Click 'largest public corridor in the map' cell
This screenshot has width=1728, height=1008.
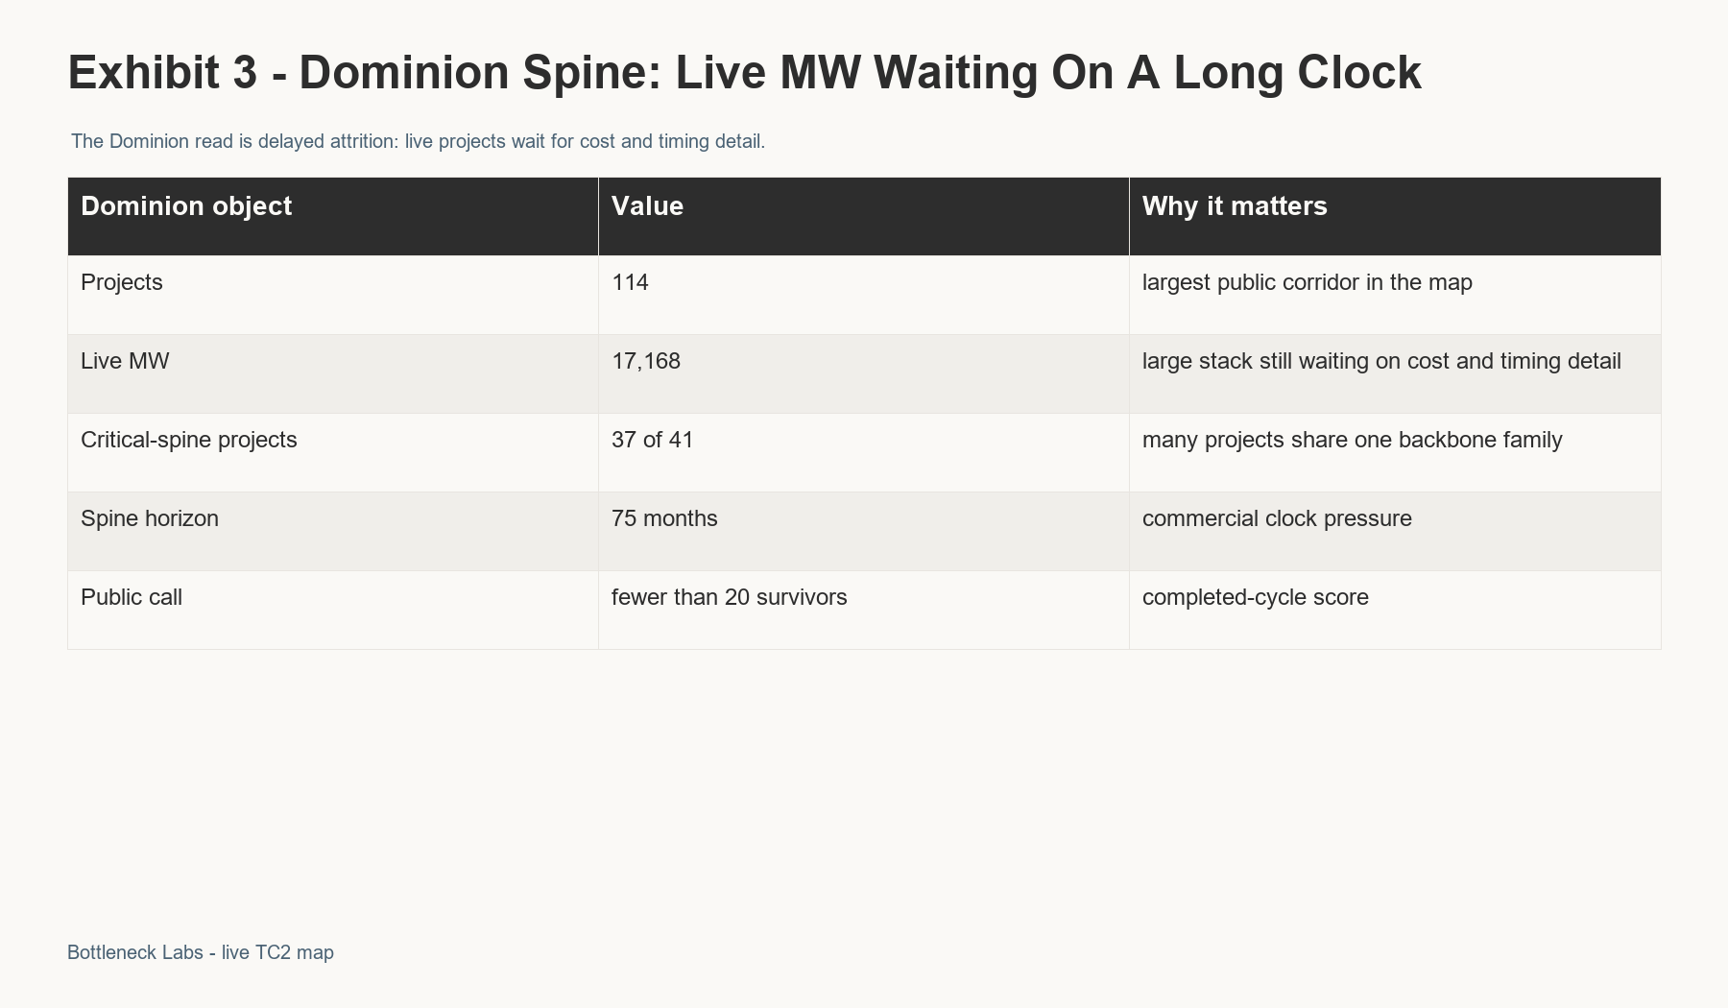[x=1395, y=295]
